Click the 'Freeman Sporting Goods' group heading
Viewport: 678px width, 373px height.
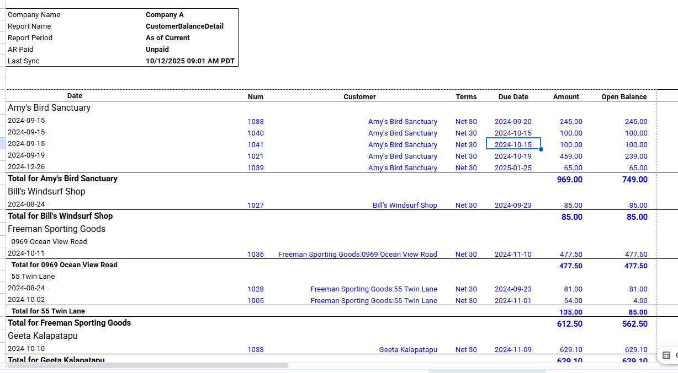(56, 229)
